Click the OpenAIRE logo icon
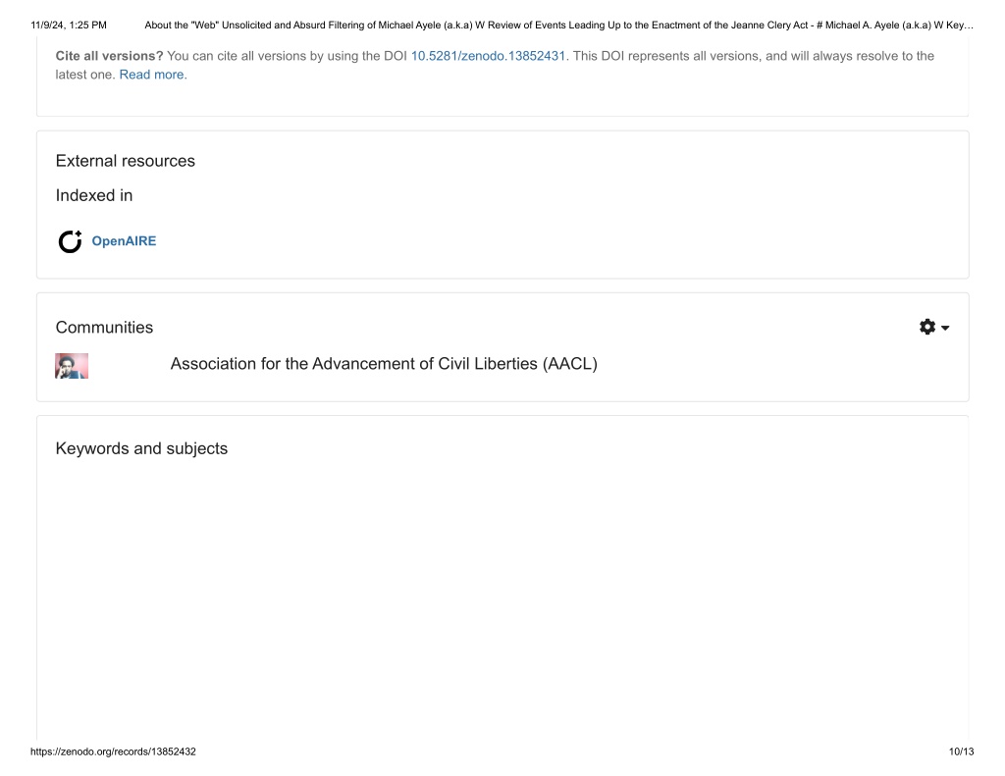Screen dimensions: 1005x776 pos(70,241)
